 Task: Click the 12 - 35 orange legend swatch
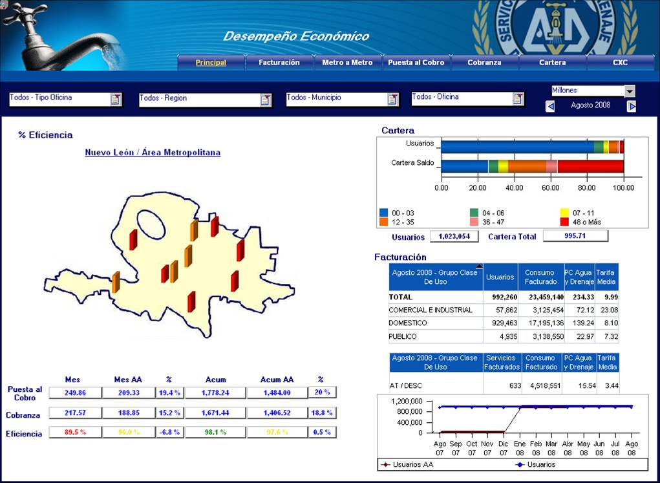384,222
